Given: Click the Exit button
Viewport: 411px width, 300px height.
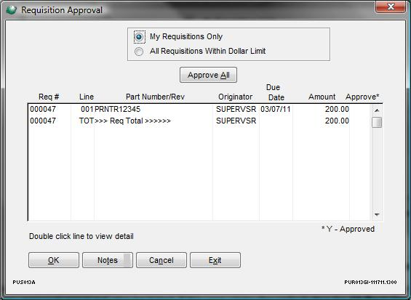Looking at the screenshot, I should point(215,260).
